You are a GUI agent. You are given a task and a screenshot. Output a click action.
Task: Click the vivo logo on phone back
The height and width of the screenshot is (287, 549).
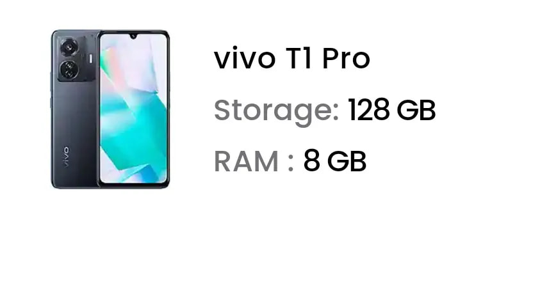click(x=65, y=157)
